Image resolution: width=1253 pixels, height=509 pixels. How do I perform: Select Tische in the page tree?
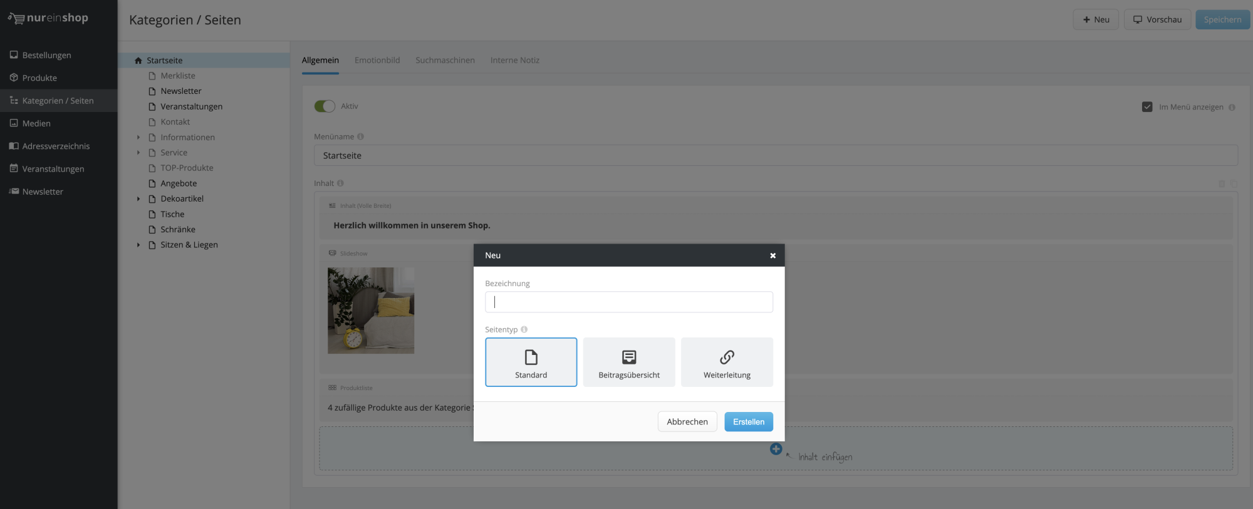172,214
